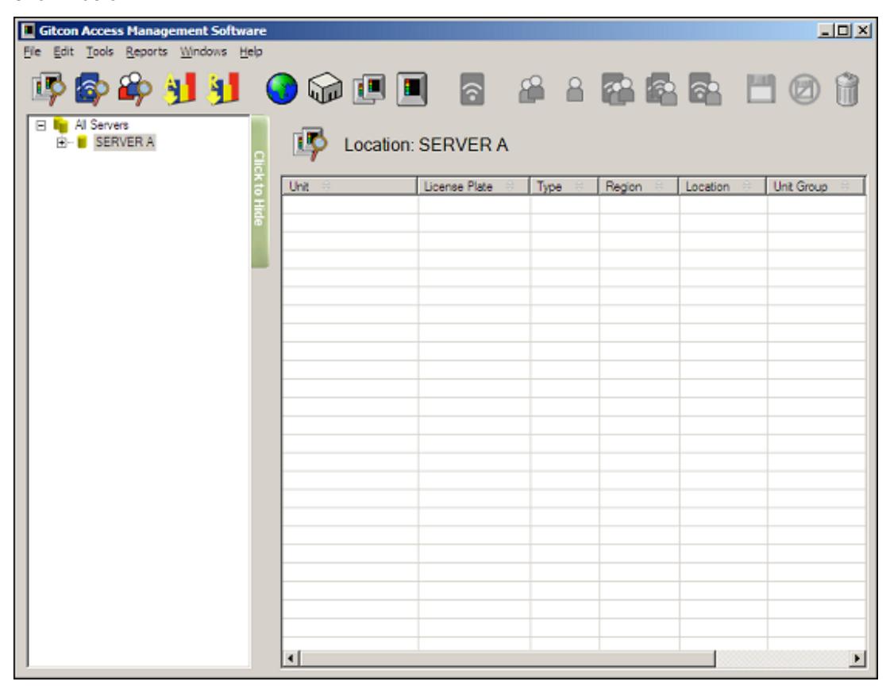Click the 'Click to Hide' side tab
The width and height of the screenshot is (890, 689).
pyautogui.click(x=260, y=191)
